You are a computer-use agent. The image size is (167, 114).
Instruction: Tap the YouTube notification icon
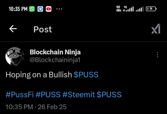[49, 9]
